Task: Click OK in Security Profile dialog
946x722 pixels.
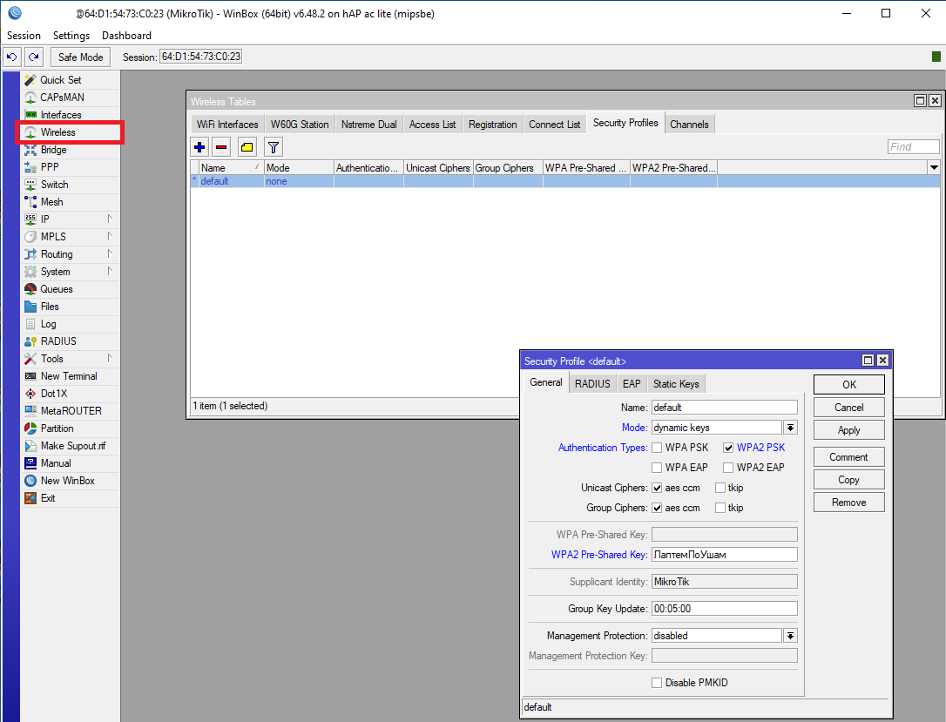Action: click(x=848, y=385)
